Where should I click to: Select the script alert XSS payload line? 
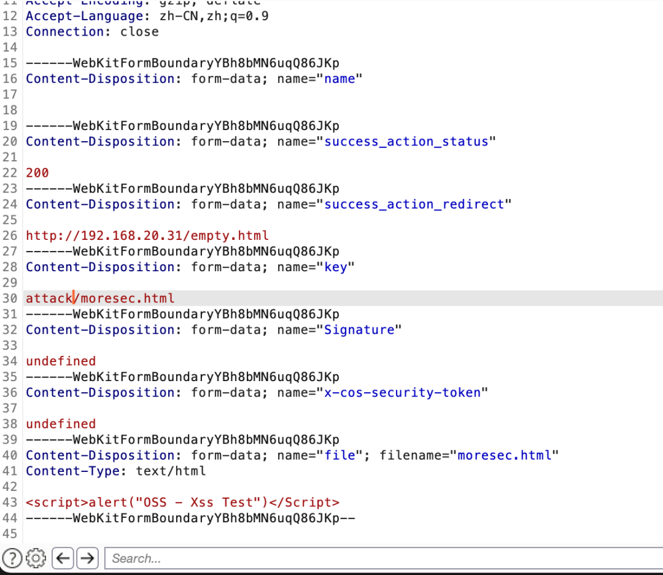tap(183, 502)
